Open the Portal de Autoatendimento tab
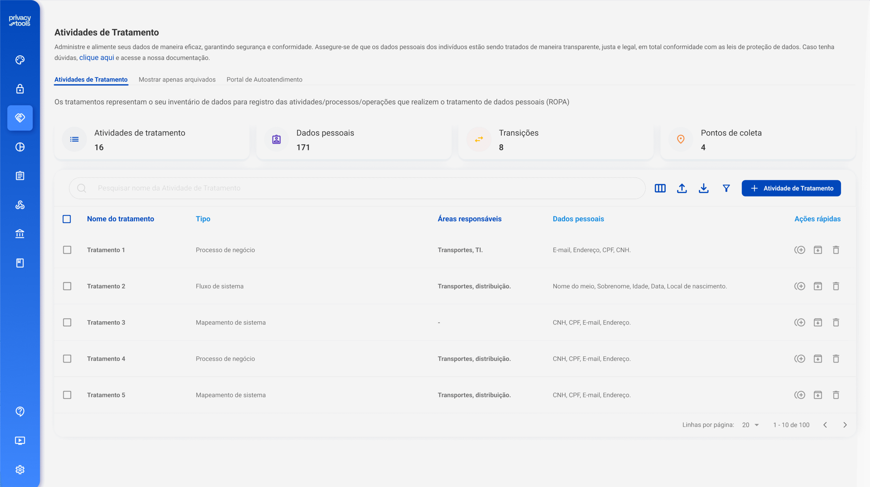870x487 pixels. (264, 80)
